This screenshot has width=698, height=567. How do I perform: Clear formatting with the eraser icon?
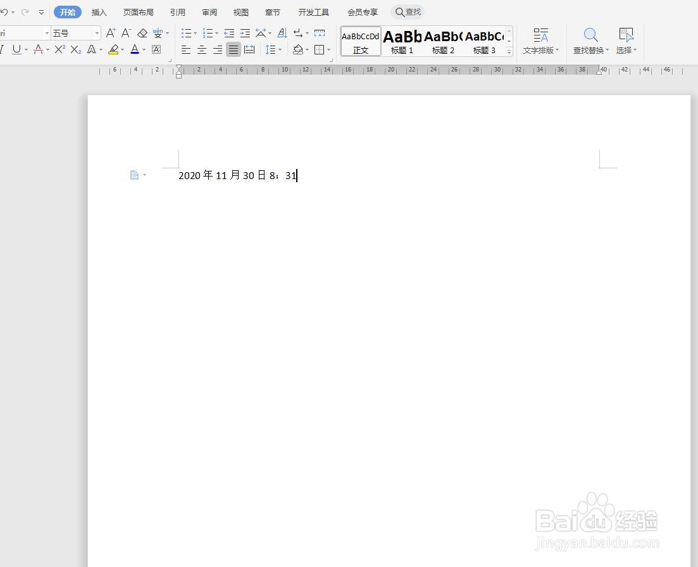(x=142, y=33)
